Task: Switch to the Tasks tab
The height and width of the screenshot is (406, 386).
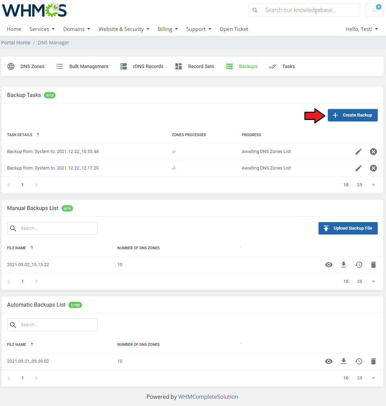Action: (282, 66)
